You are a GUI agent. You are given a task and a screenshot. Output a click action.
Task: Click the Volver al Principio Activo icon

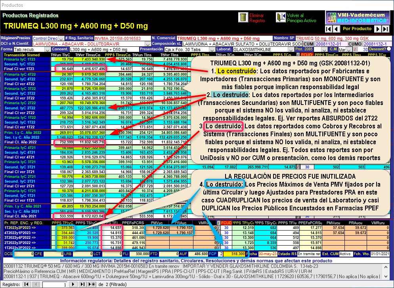[x=281, y=18]
